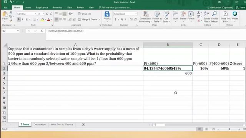Toggle Bottom Align vertical alignment
The height and width of the screenshot is (138, 246).
pyautogui.click(x=65, y=14)
